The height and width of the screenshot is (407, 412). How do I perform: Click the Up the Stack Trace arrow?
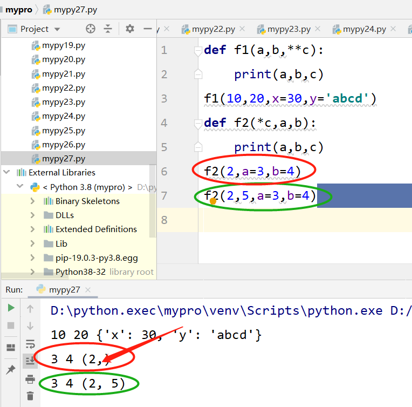[30, 309]
